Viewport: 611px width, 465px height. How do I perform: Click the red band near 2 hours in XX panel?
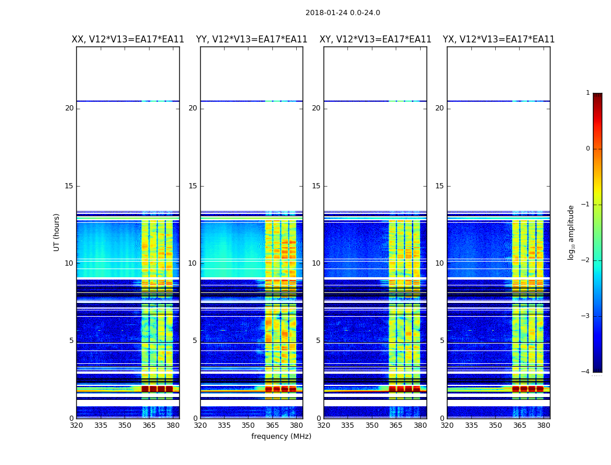pos(157,389)
